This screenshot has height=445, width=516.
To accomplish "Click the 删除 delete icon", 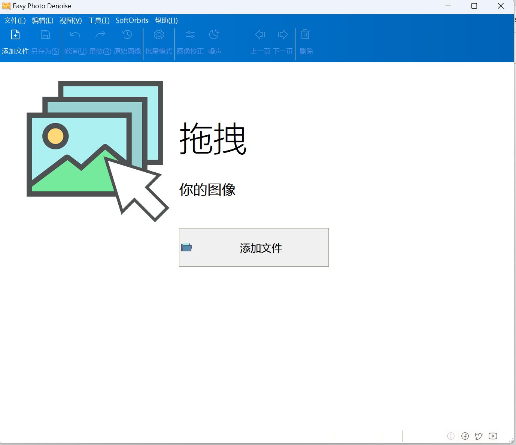I will tap(305, 34).
